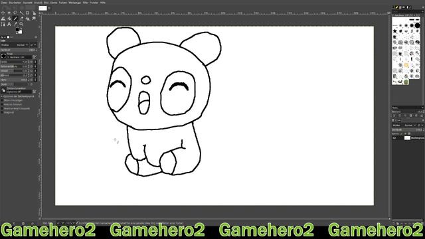Adjust the tool options Deckkraft slider

coord(18,50)
